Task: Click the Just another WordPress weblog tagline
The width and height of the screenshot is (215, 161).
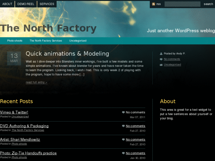Action: click(x=181, y=31)
